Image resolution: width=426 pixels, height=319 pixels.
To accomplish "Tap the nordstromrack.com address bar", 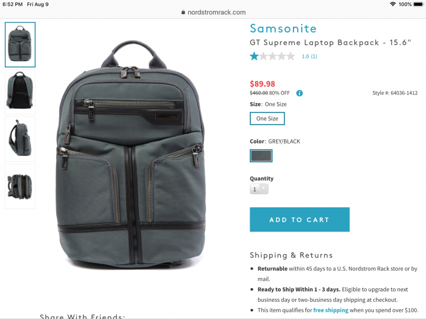I will click(213, 12).
